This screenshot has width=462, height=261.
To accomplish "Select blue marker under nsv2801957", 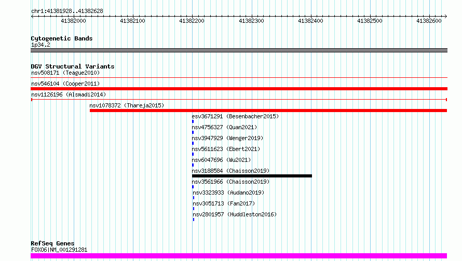I will (x=194, y=219).
